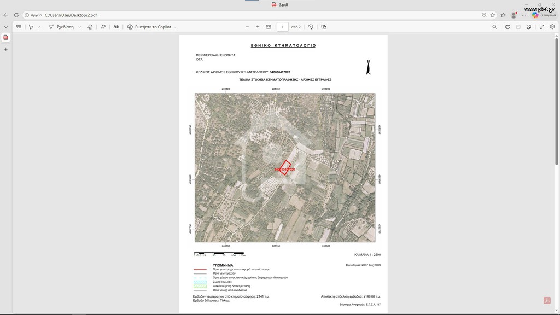Click the Adobe Acrobat icon at bottom right

(x=547, y=300)
